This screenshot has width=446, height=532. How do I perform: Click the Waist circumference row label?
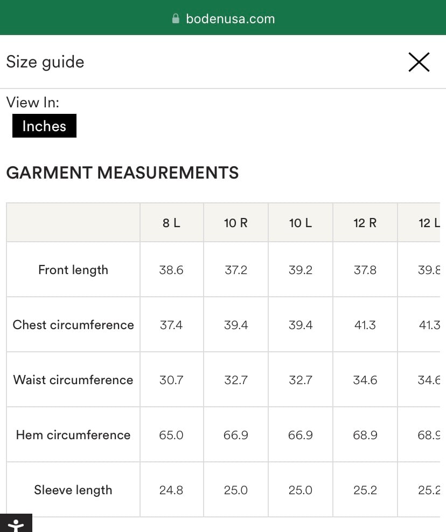click(73, 380)
